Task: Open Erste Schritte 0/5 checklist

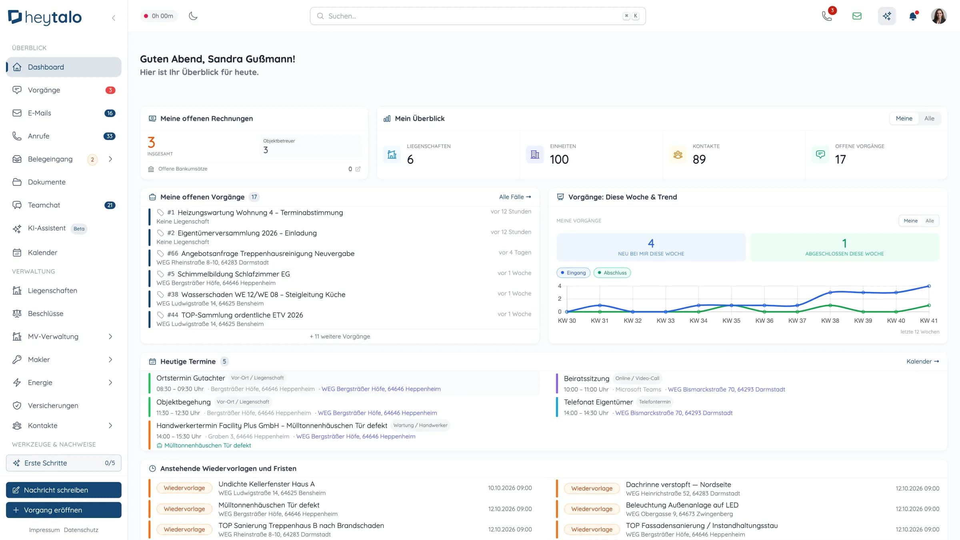Action: (64, 463)
